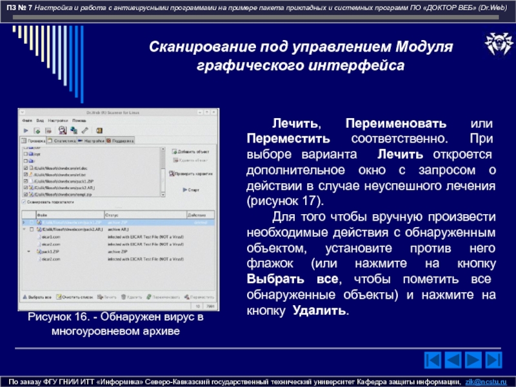Click archive icon of nested pack1.ZIP row
516x387 pixels.
[39, 252]
